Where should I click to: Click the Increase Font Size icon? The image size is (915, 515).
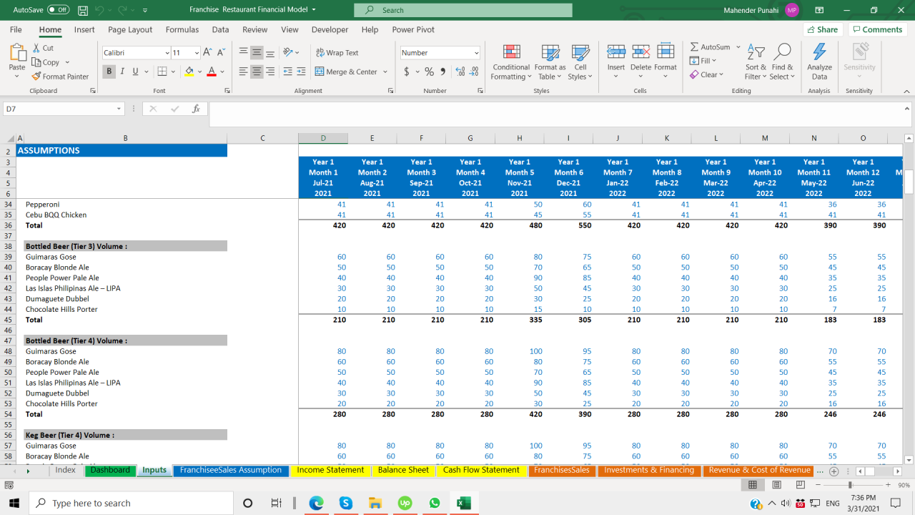click(x=207, y=52)
